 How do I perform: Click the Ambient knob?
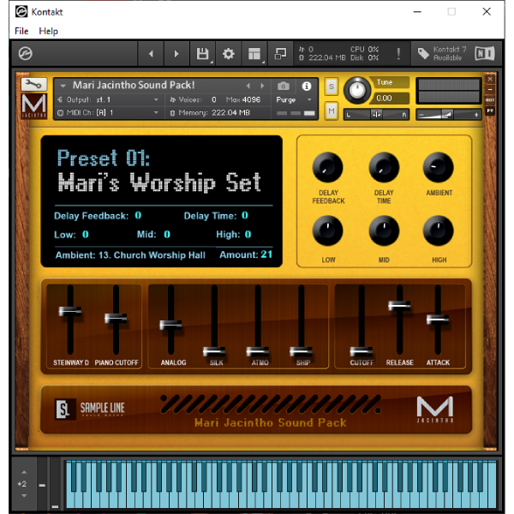tap(439, 168)
